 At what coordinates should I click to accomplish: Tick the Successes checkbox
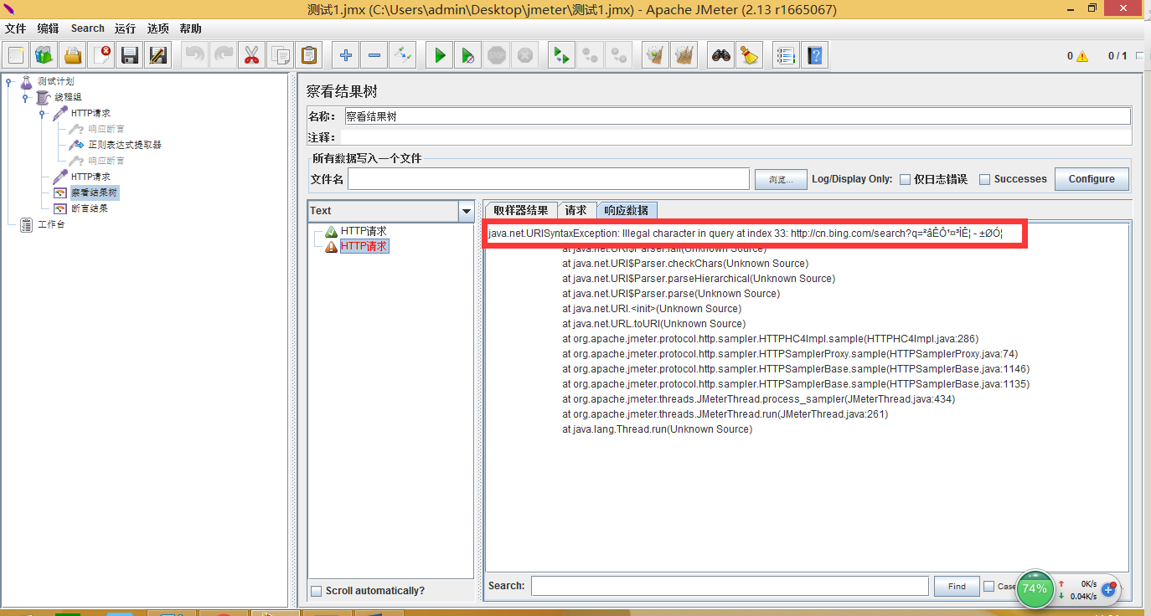(x=984, y=179)
